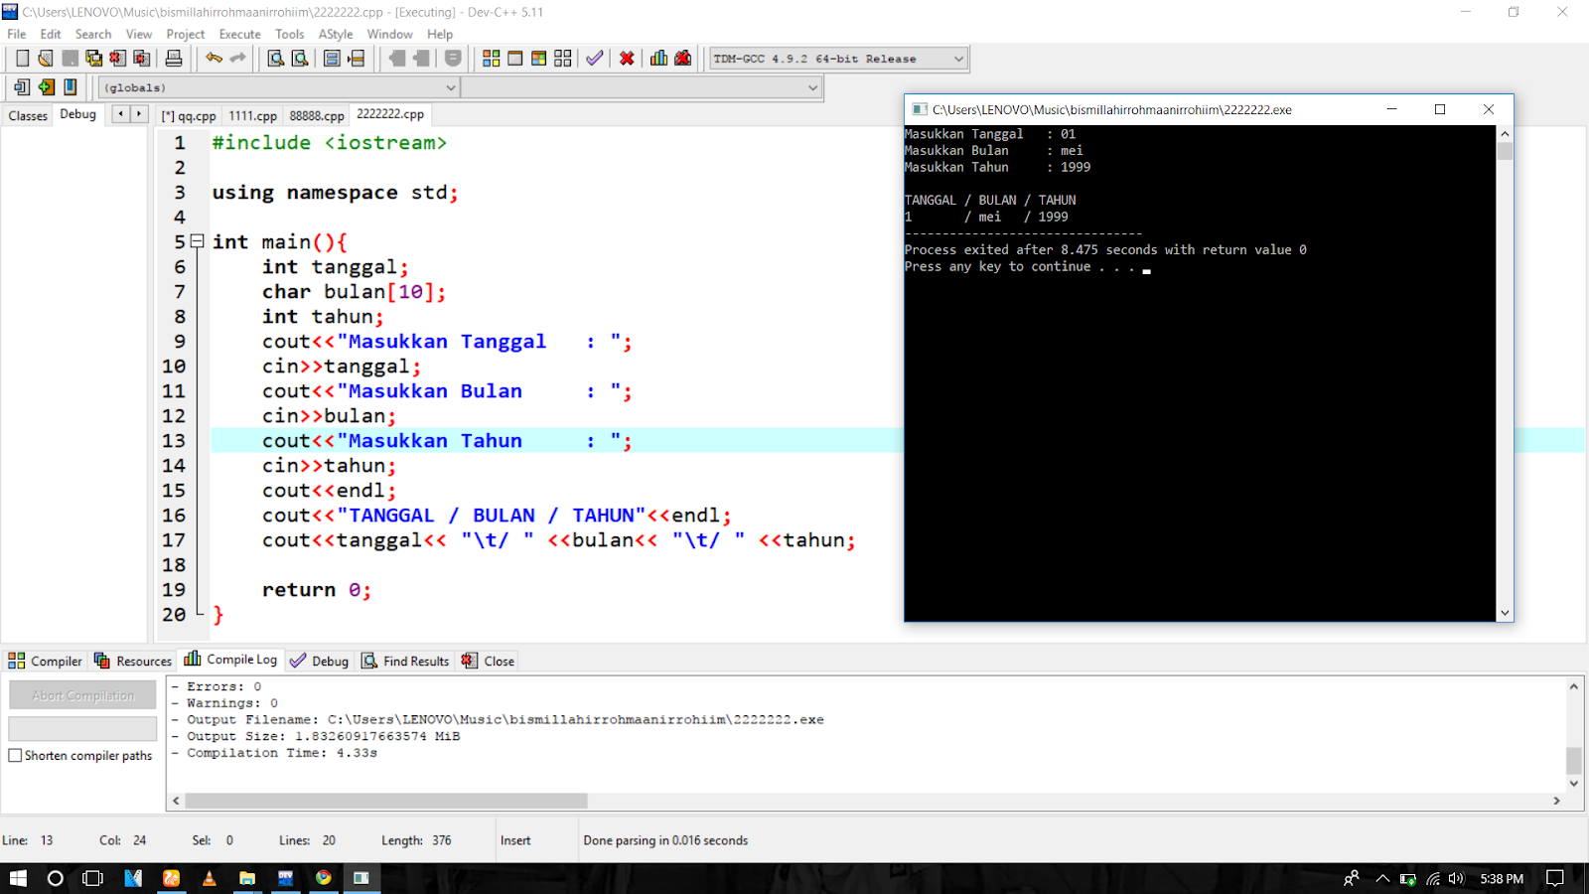Open the File menu
Screen dimensions: 1589x894
(x=17, y=34)
